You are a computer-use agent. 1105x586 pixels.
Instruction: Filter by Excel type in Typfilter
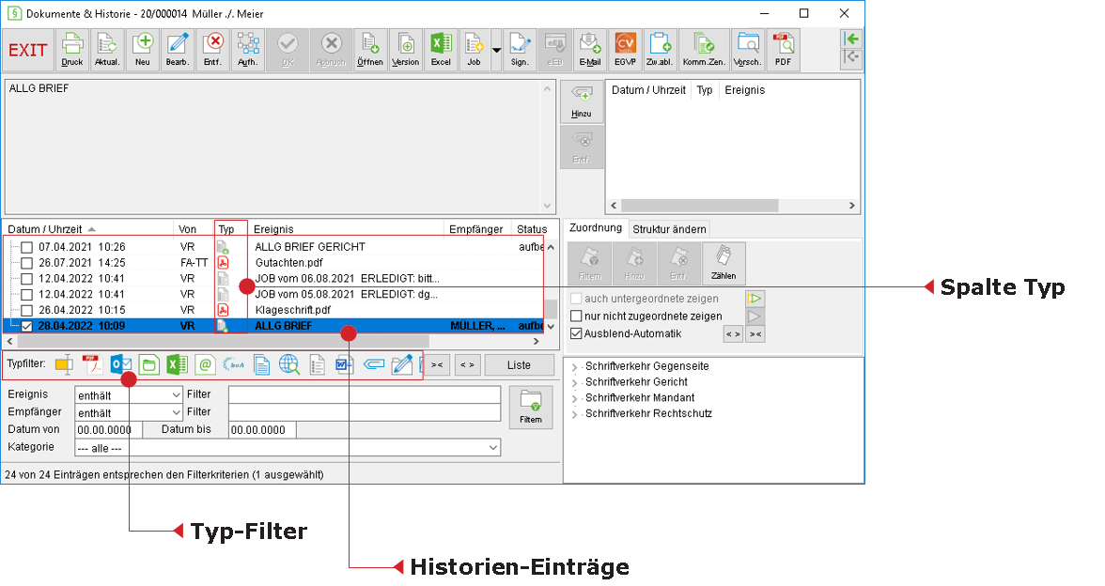[x=177, y=364]
